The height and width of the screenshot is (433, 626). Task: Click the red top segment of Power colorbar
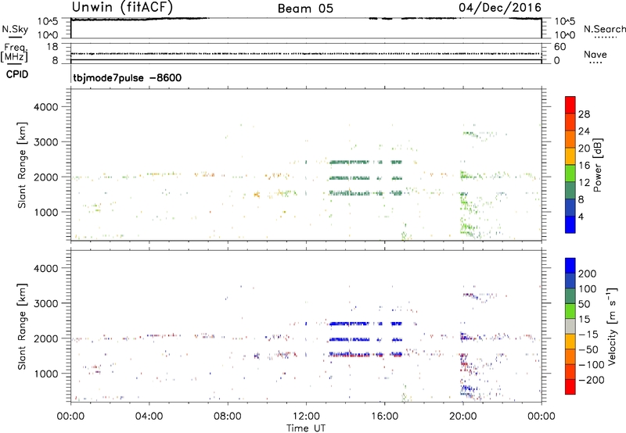coord(570,105)
